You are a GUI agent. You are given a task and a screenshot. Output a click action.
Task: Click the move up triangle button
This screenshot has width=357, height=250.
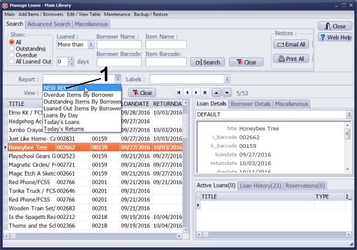tap(216, 92)
